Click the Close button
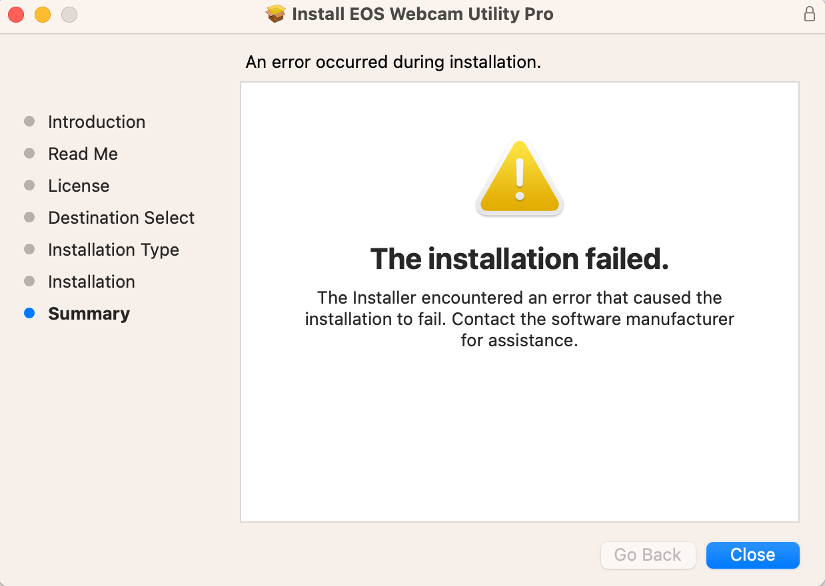This screenshot has width=825, height=586. coord(752,555)
